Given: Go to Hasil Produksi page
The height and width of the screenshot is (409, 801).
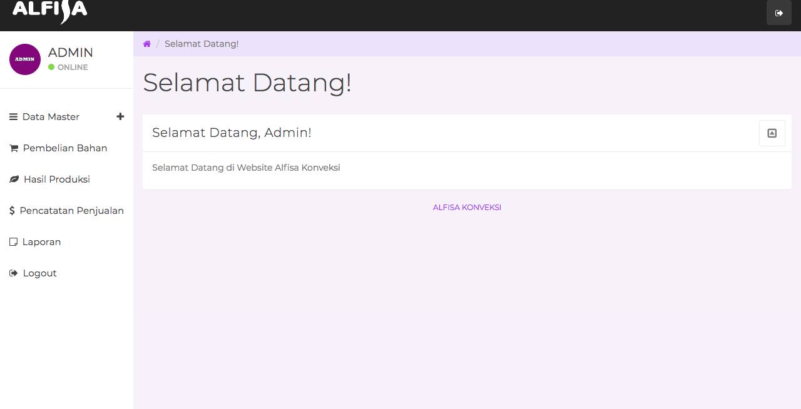Looking at the screenshot, I should click(x=57, y=179).
